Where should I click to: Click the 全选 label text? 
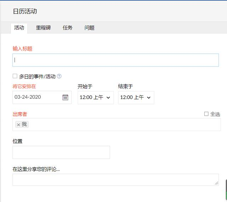[215, 114]
